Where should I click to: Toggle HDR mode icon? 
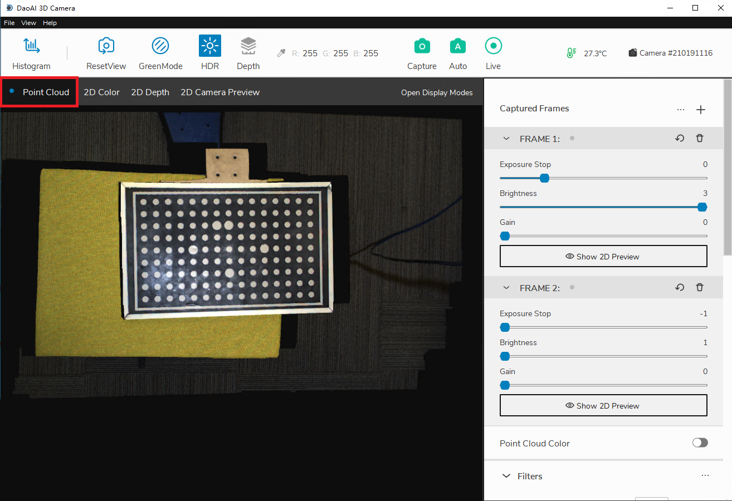[210, 46]
